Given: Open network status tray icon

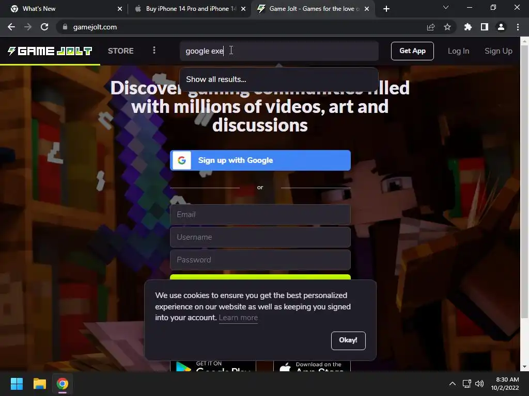Looking at the screenshot, I should pos(466,384).
